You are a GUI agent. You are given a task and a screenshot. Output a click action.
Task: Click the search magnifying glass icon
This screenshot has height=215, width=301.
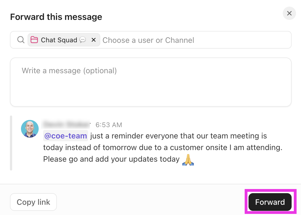click(x=21, y=40)
